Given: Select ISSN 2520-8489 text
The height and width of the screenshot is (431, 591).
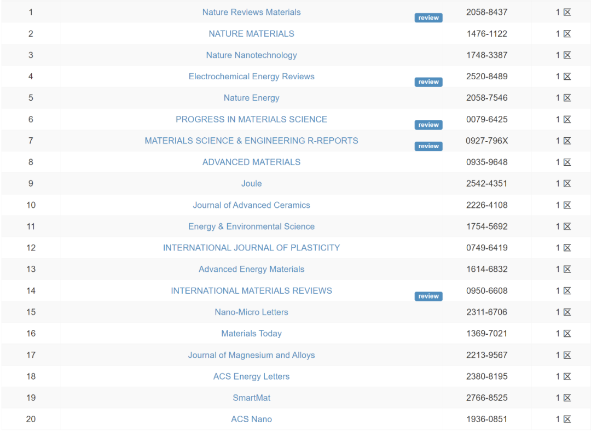Looking at the screenshot, I should [x=486, y=77].
